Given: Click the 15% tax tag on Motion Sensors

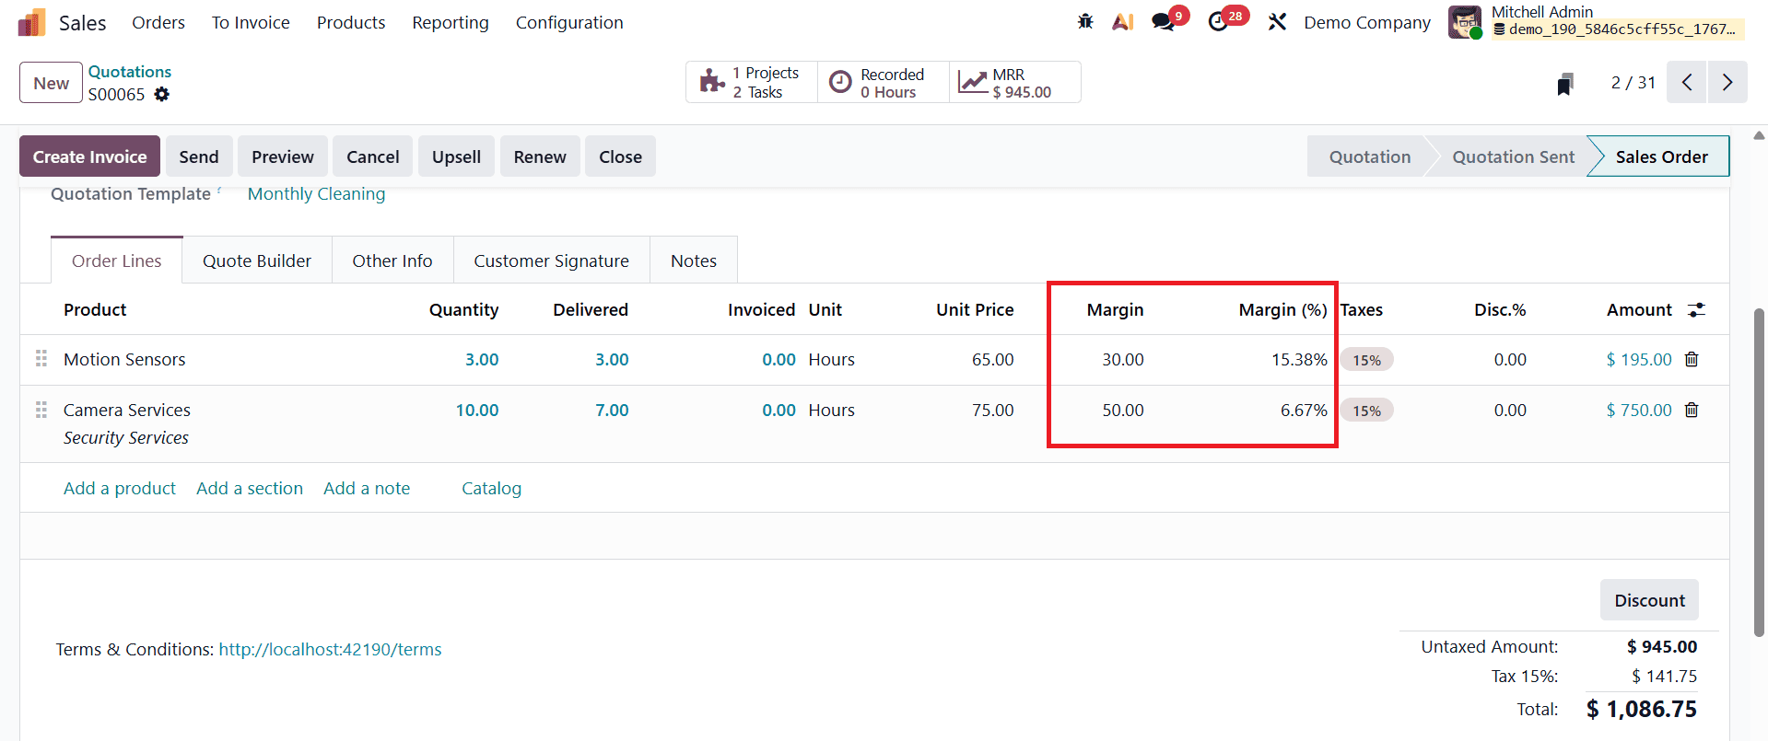Looking at the screenshot, I should [x=1366, y=360].
